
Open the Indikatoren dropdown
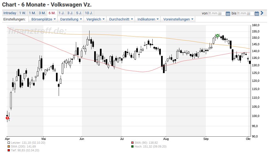click(148, 19)
